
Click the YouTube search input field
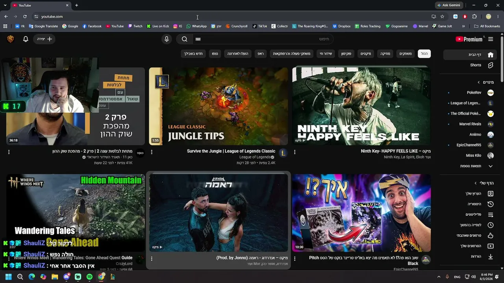pyautogui.click(x=262, y=39)
